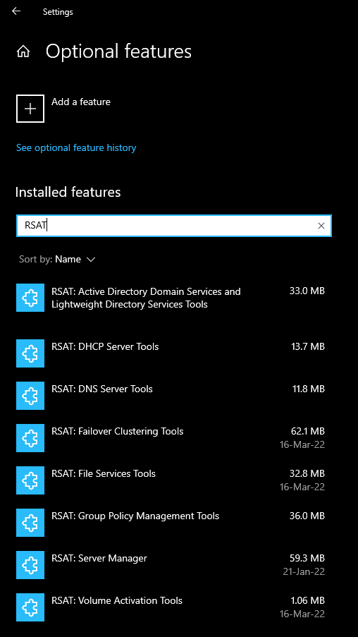This screenshot has height=637, width=358.
Task: Click the puzzle icon for Group Policy Management
Action: pos(30,523)
